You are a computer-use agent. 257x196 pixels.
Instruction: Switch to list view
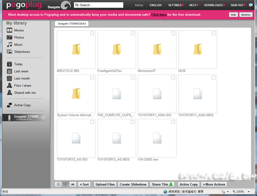pos(59,184)
